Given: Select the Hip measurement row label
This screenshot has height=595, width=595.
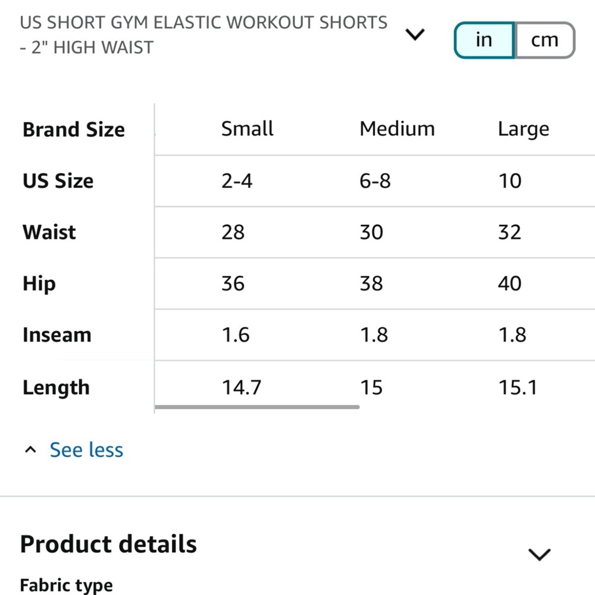Looking at the screenshot, I should point(38,284).
